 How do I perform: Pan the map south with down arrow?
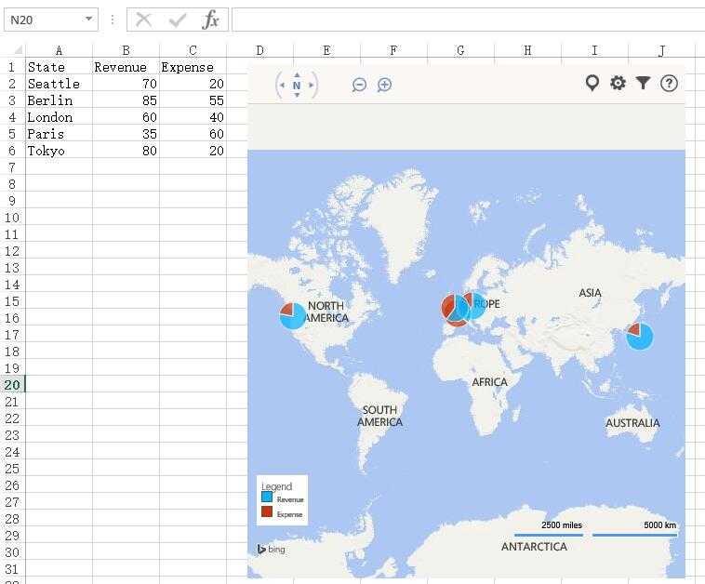point(297,95)
